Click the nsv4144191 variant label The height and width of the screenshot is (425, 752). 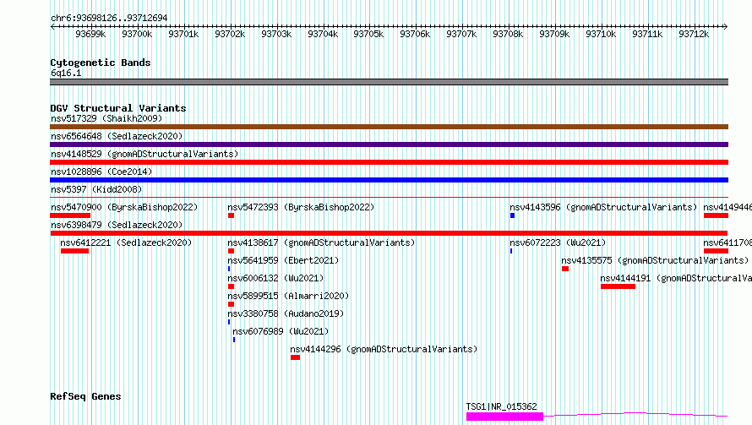point(676,278)
